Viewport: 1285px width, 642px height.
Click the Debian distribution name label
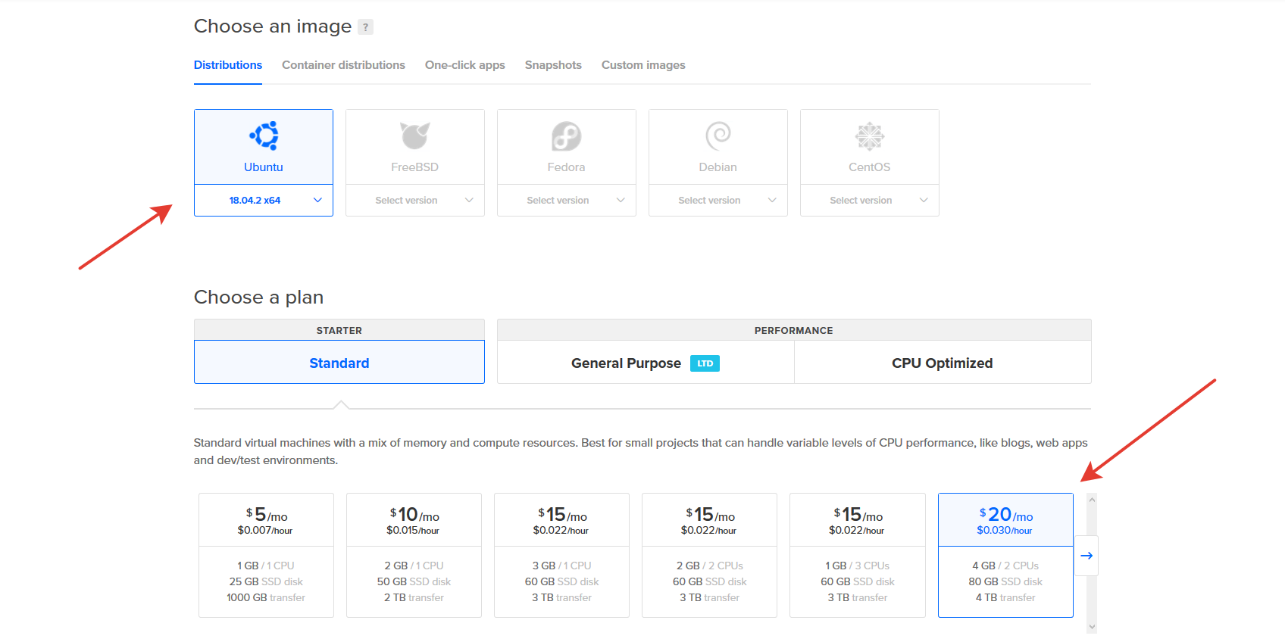718,167
